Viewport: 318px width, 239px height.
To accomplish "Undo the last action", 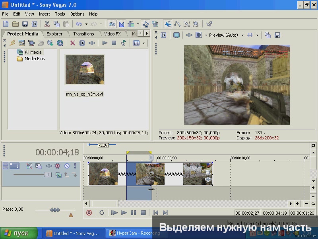I will click(79, 24).
